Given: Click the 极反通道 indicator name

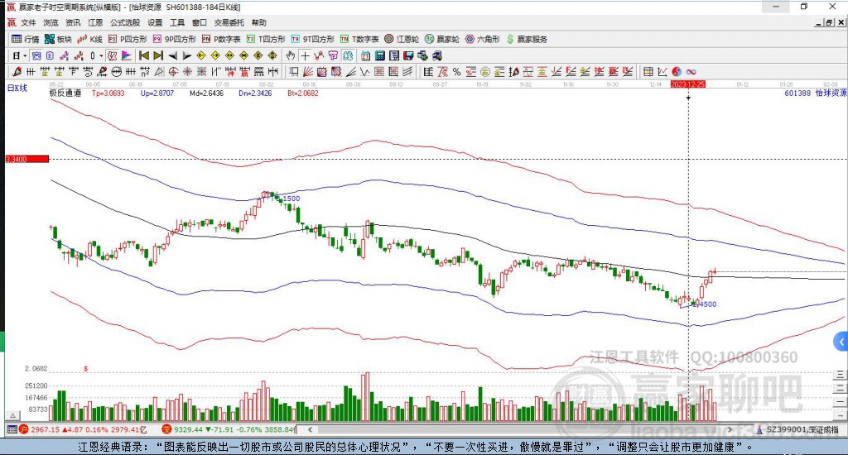Looking at the screenshot, I should (65, 93).
